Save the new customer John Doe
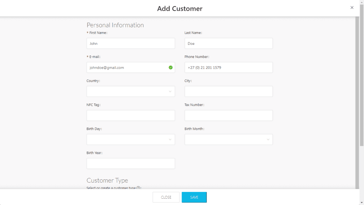The height and width of the screenshot is (205, 364). point(194,197)
